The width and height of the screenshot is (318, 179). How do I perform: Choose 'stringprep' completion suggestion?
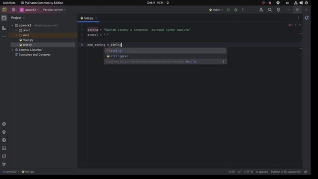(165, 56)
